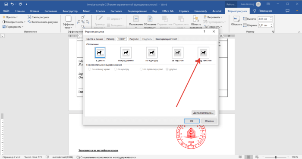The height and width of the screenshot is (159, 302).
Task: Select по центру alignment radio
Action: (115, 69)
